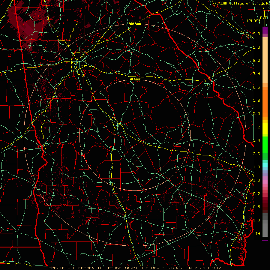Pick the purple swatch atop the color bar
270x270 pixels.
[x=265, y=30]
